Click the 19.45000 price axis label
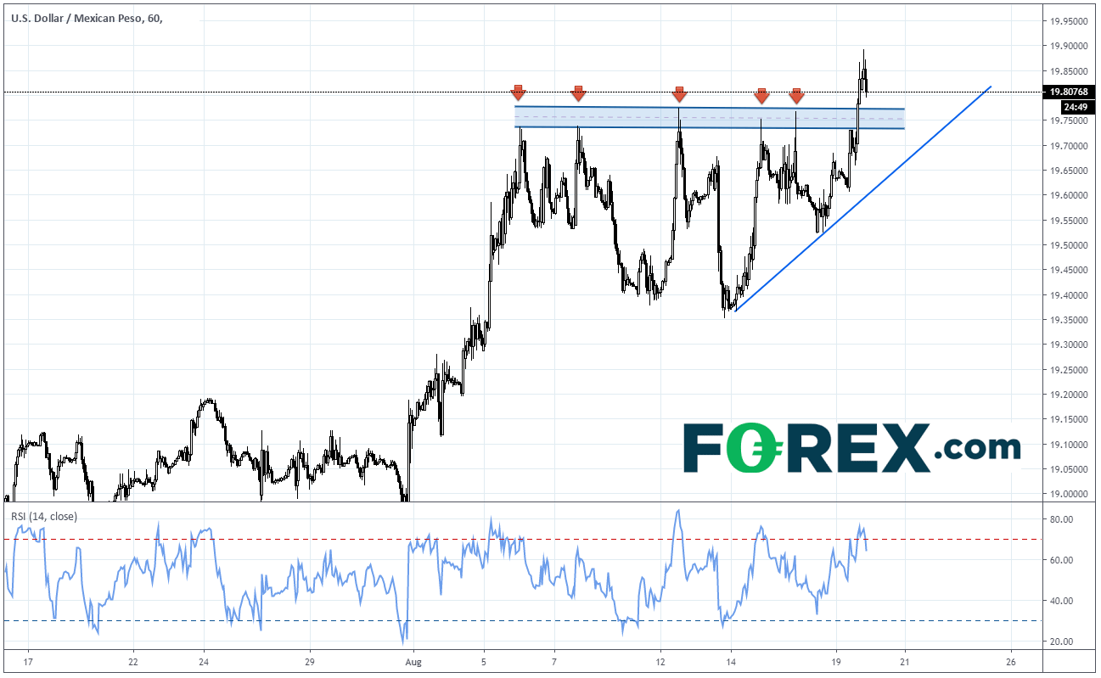1101x678 pixels. [1069, 271]
